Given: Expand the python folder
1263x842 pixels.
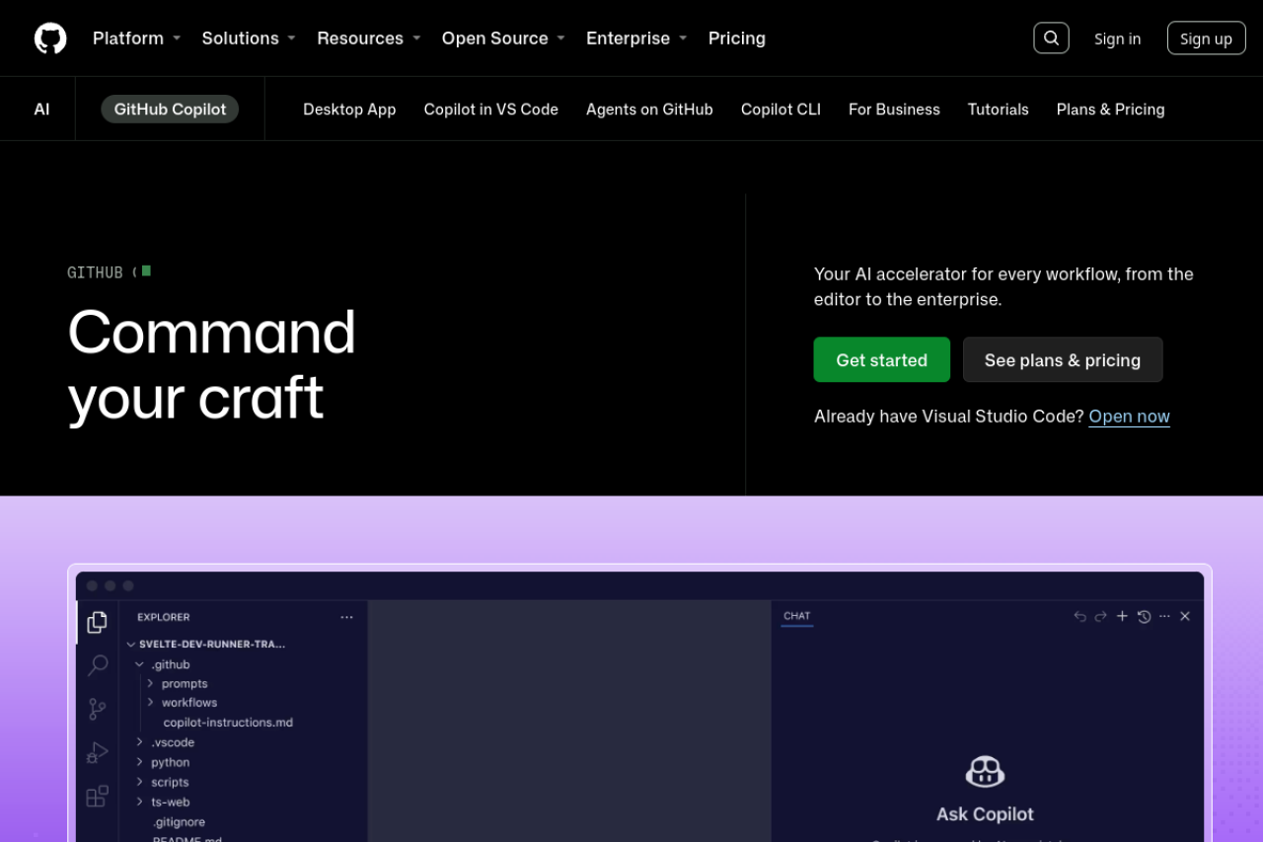Looking at the screenshot, I should pos(139,762).
